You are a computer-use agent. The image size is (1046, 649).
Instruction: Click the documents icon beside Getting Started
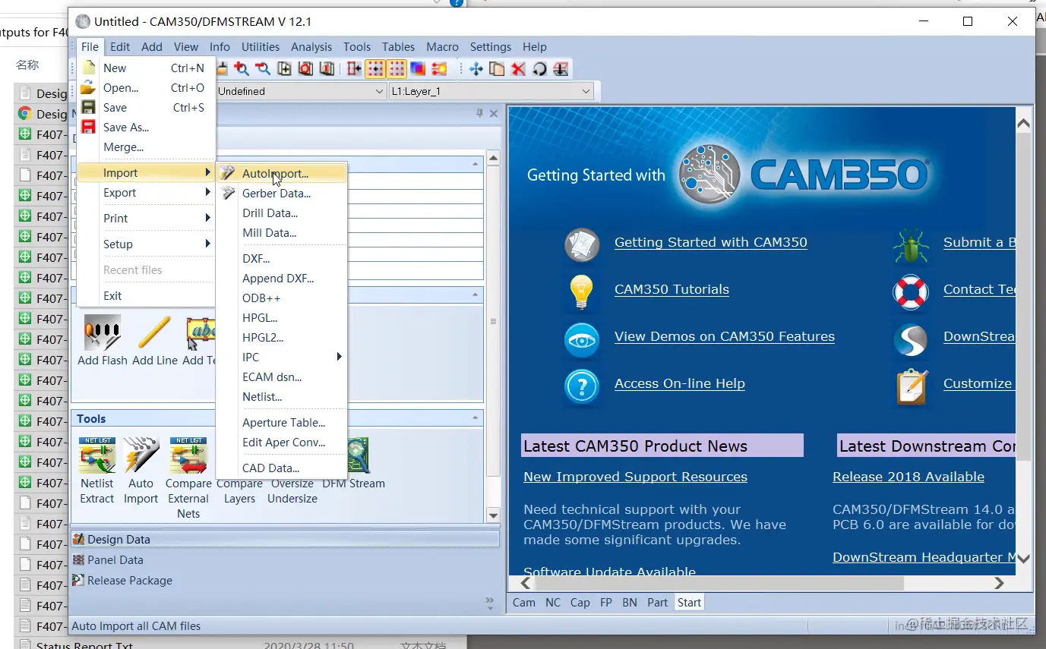tap(582, 244)
